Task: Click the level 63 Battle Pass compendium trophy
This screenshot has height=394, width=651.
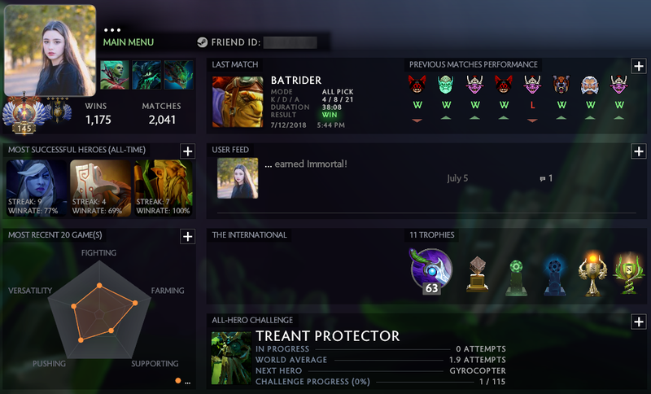Action: click(431, 271)
